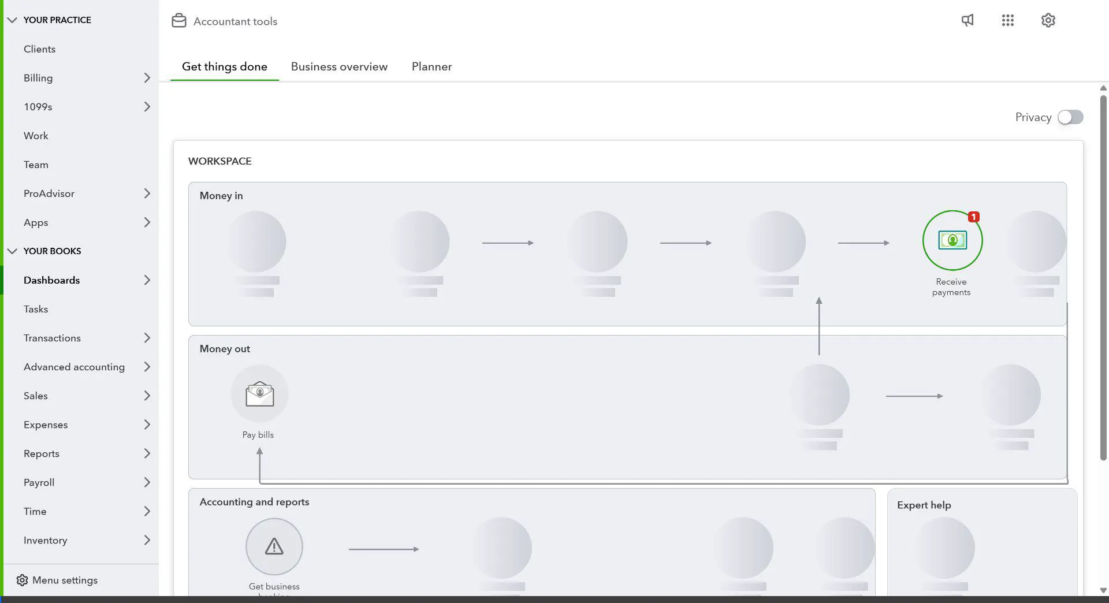Open the apps grid icon
The height and width of the screenshot is (603, 1109).
tap(1008, 20)
